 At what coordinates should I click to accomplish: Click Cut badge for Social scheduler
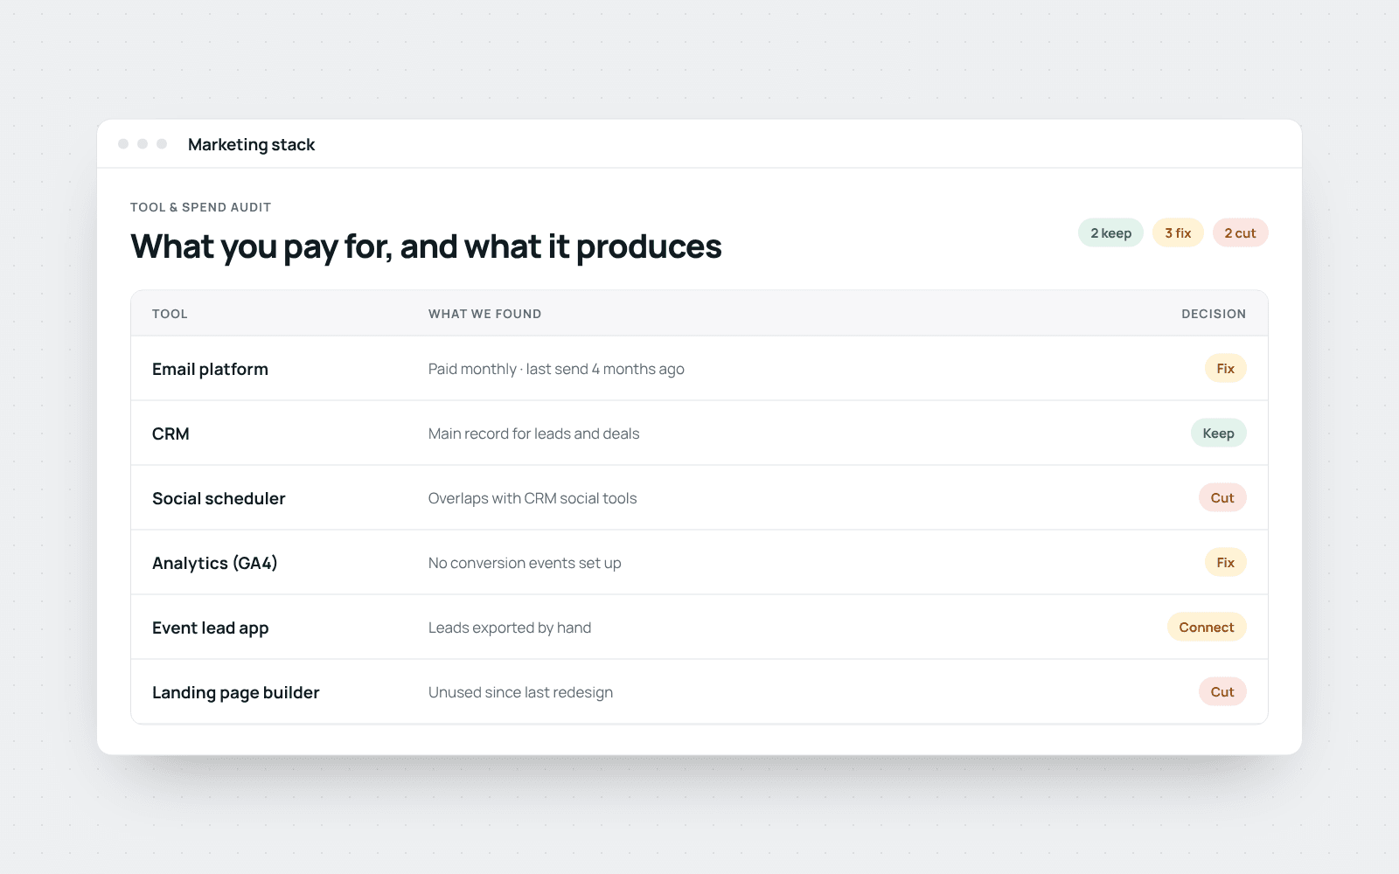pos(1222,497)
